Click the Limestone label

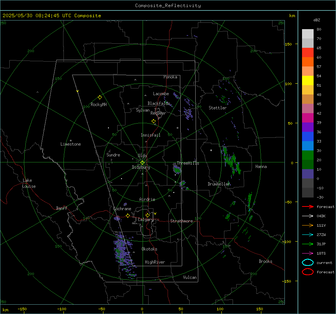(71, 144)
